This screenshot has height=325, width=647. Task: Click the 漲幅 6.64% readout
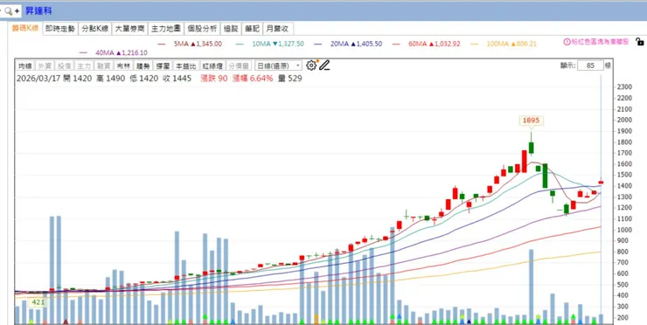253,79
